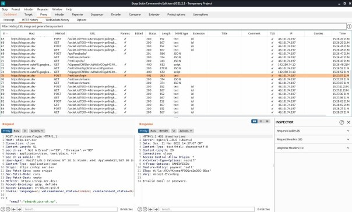
Task: Select row 75 POST /rest/user/login
Action: pos(175,76)
